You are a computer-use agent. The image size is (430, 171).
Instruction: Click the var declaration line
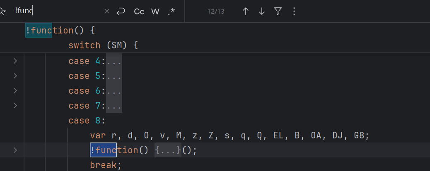(229, 135)
